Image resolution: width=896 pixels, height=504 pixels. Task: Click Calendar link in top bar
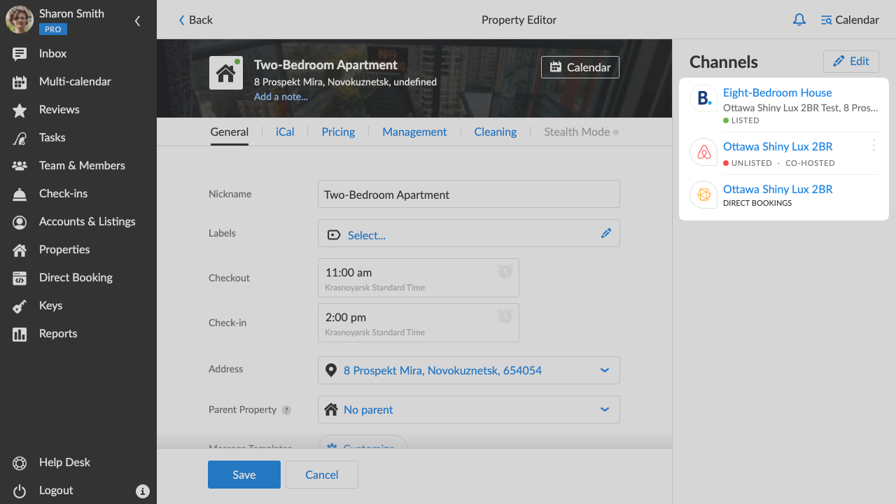tap(850, 20)
